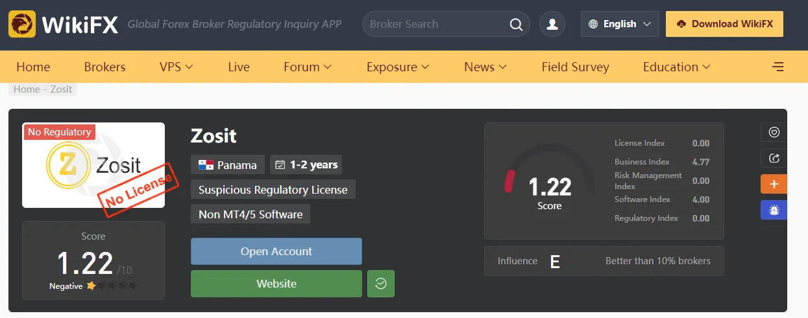
Task: Click the Risk Management Index label
Action: 648,181
